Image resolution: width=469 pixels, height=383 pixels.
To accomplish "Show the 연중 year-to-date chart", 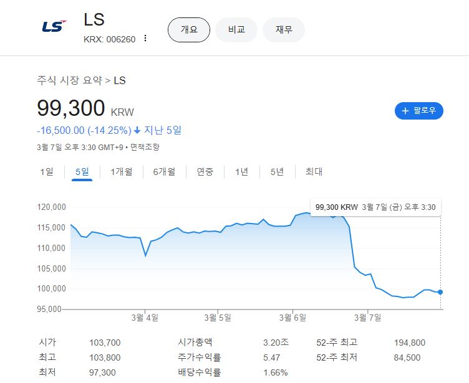I will tap(205, 172).
